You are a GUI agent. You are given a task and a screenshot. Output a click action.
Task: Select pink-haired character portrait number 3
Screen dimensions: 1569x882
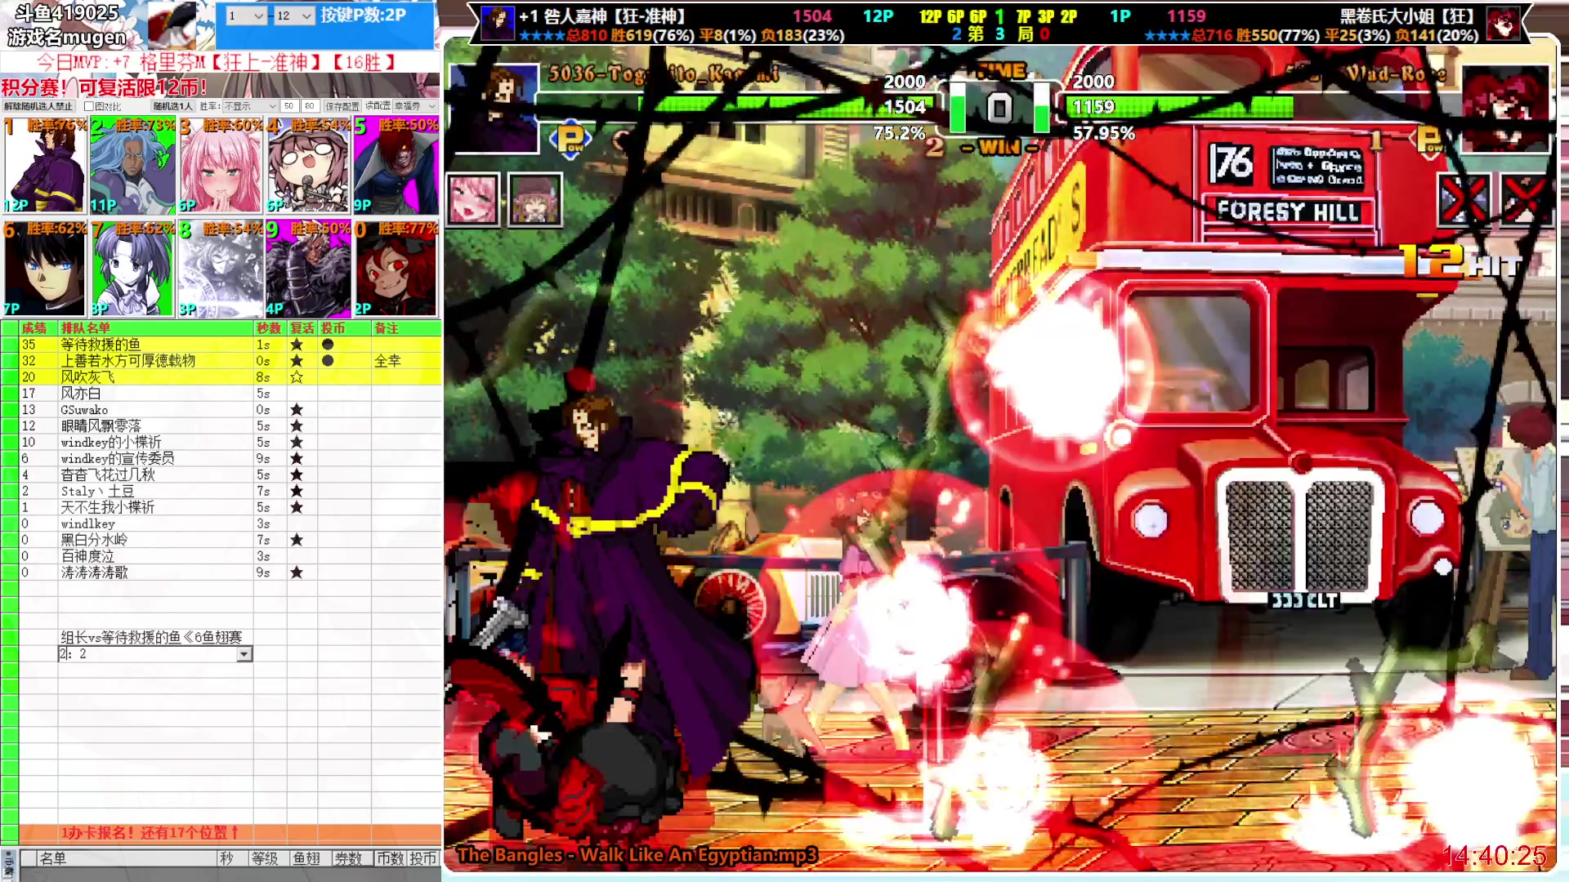[x=221, y=166]
